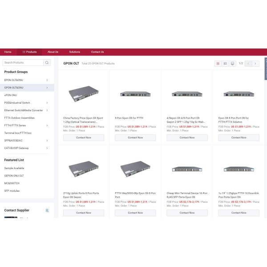Click the Search Products input field

coord(23,63)
